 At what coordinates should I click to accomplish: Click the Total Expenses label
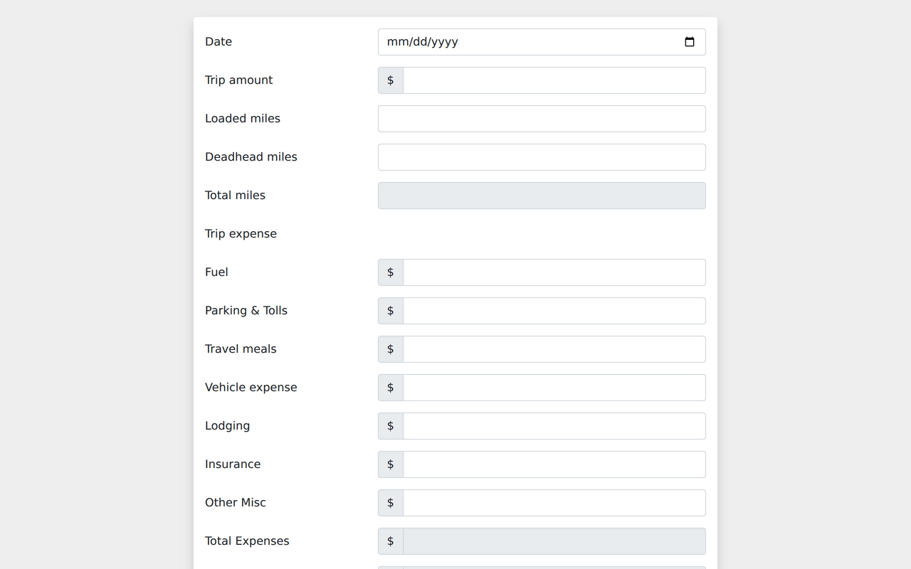click(x=247, y=541)
